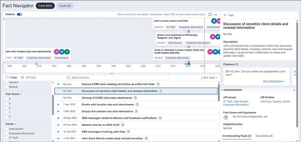Viewport: 301px width, 142px height.
Task: Switch to the Facts (623) tab
Action: click(x=45, y=6)
